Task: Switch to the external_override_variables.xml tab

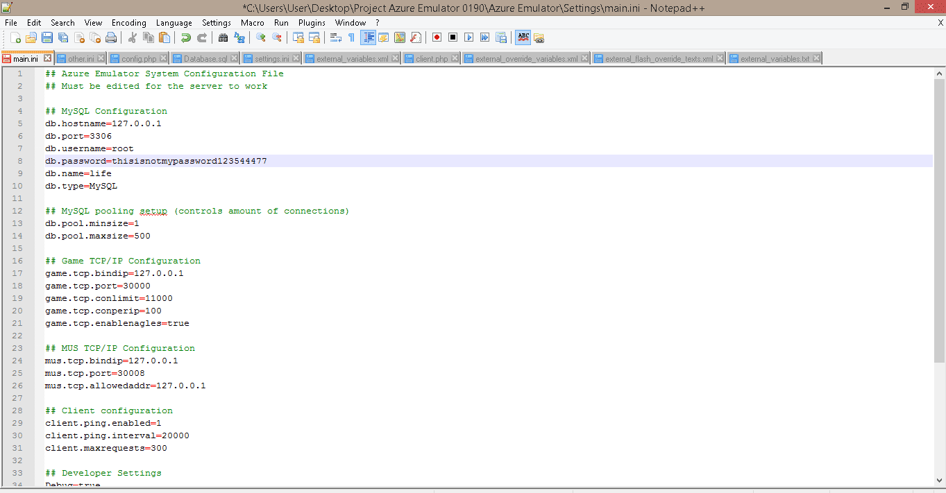Action: coord(526,59)
